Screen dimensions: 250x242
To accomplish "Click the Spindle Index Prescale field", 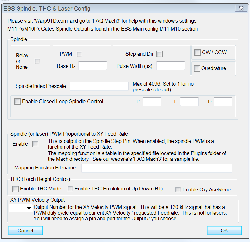I will tap(99, 86).
